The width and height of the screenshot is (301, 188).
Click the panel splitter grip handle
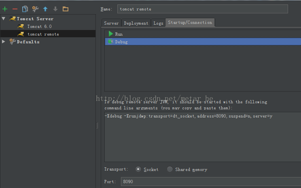click(98, 126)
